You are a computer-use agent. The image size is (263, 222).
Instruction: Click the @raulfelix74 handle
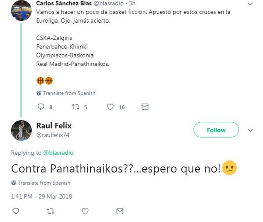[x=53, y=135]
